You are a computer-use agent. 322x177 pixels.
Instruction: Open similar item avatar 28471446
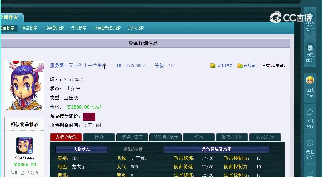[x=24, y=145]
